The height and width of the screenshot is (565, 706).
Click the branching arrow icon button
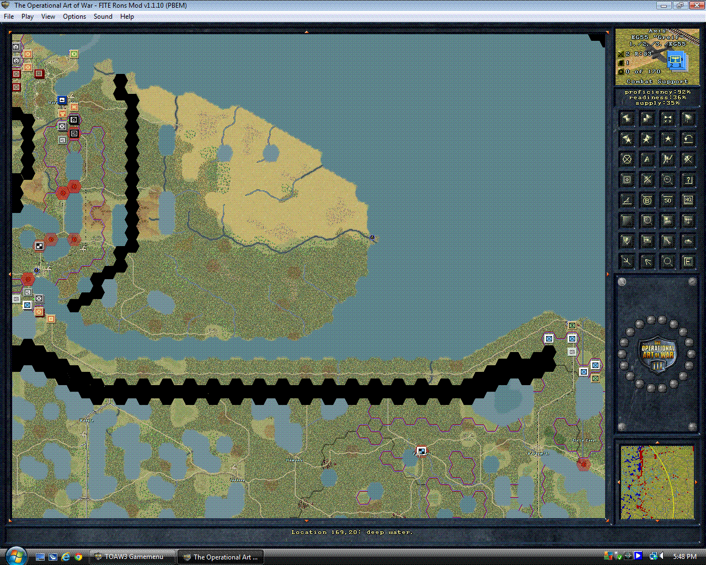point(627,262)
